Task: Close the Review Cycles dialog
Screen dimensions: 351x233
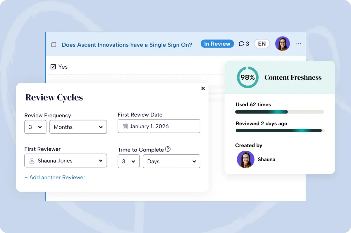Action: coord(203,88)
